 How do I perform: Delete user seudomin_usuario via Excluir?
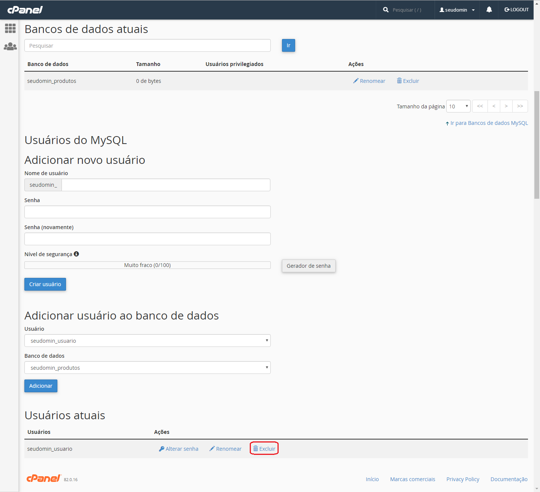pos(264,449)
